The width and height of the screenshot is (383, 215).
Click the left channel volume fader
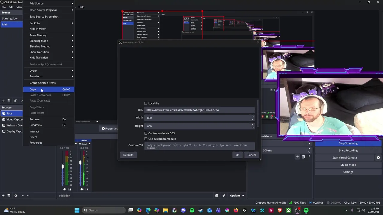tap(63, 167)
